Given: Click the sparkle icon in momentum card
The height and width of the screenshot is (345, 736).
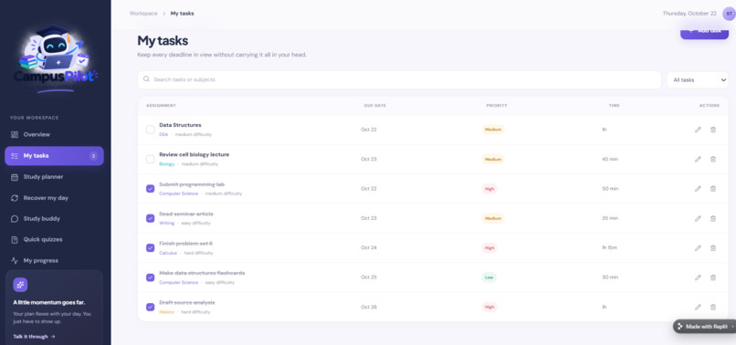Looking at the screenshot, I should click(20, 285).
